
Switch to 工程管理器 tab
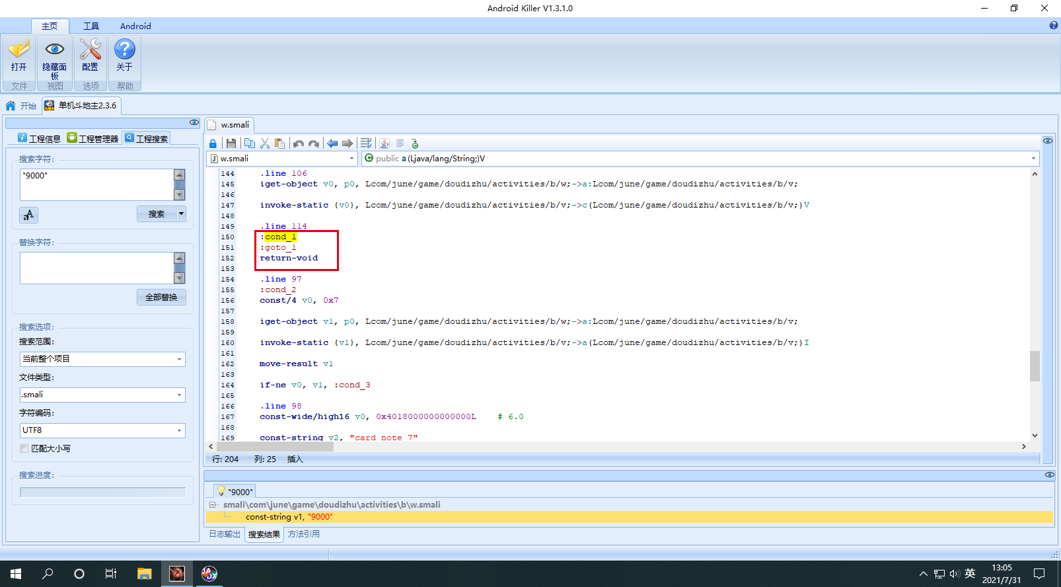click(x=92, y=138)
